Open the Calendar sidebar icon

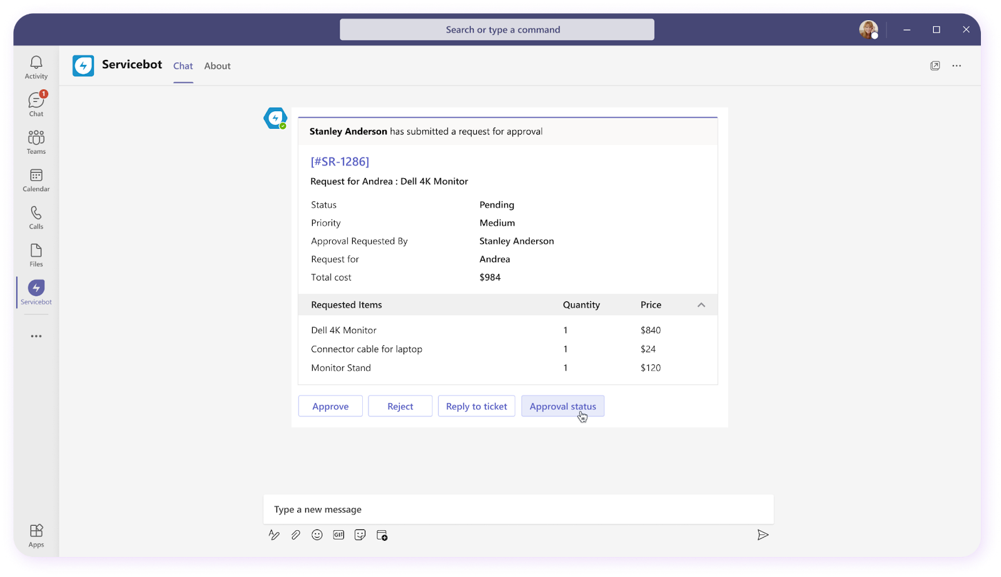tap(36, 180)
